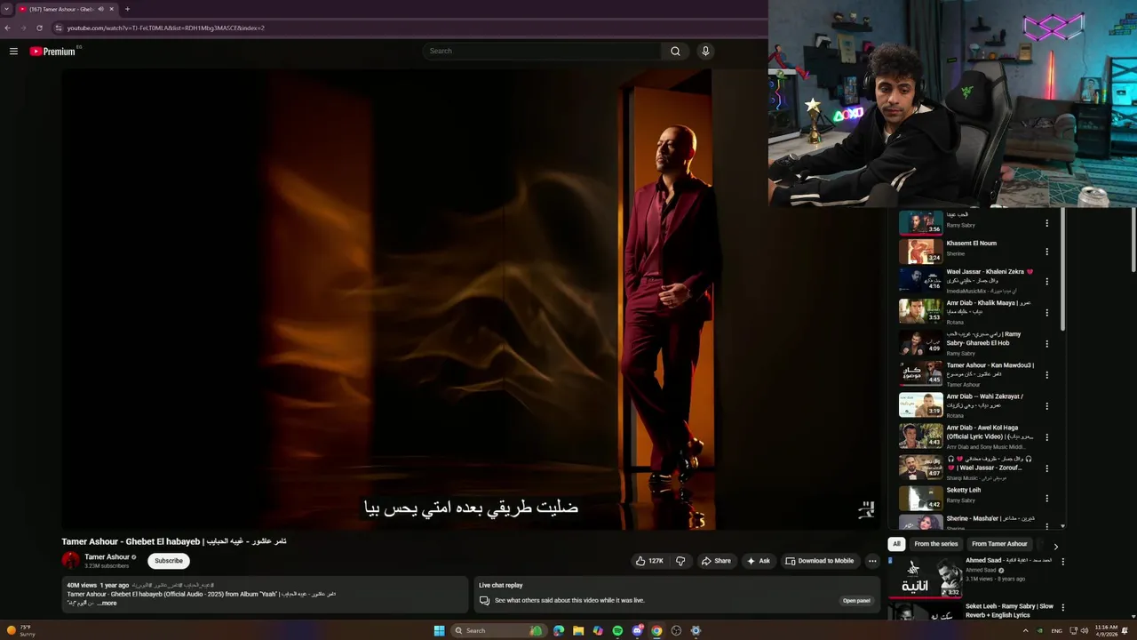
Task: Go back in the browser
Action: [7, 28]
